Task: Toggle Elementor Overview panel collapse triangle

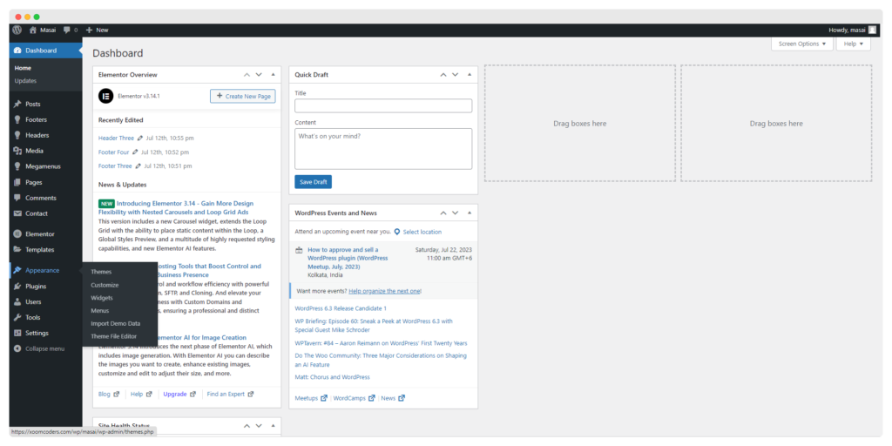Action: click(x=273, y=75)
